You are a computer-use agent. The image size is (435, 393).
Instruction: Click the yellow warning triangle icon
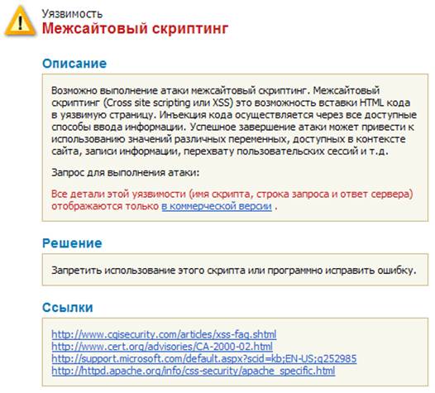(20, 21)
